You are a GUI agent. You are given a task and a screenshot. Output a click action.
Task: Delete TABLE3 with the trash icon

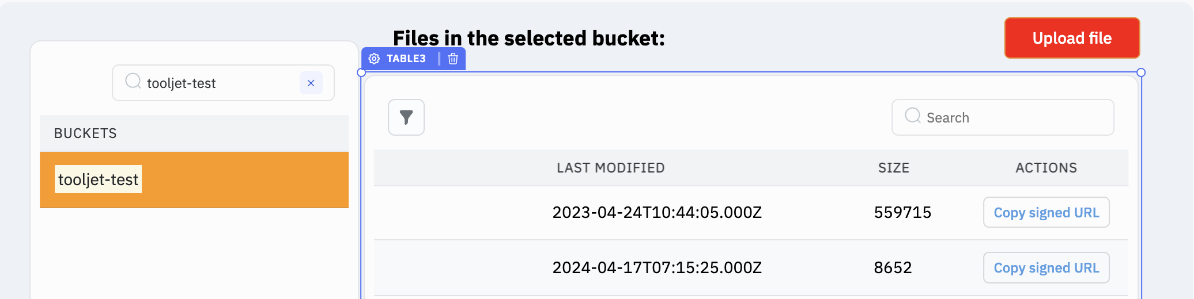(x=453, y=59)
